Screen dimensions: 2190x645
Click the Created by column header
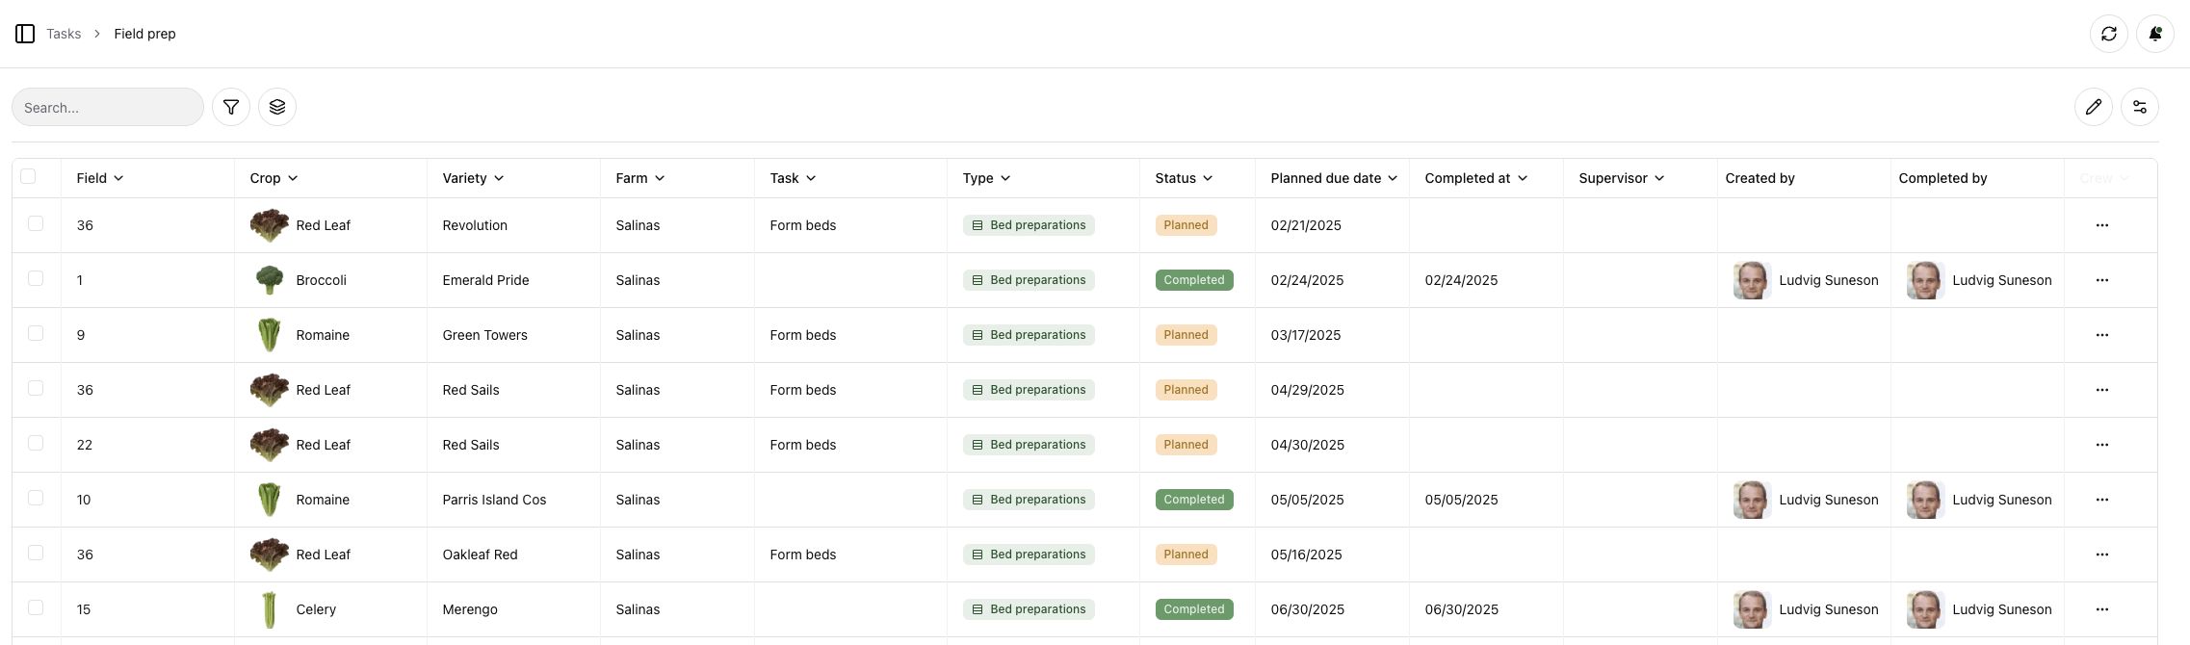click(1760, 178)
